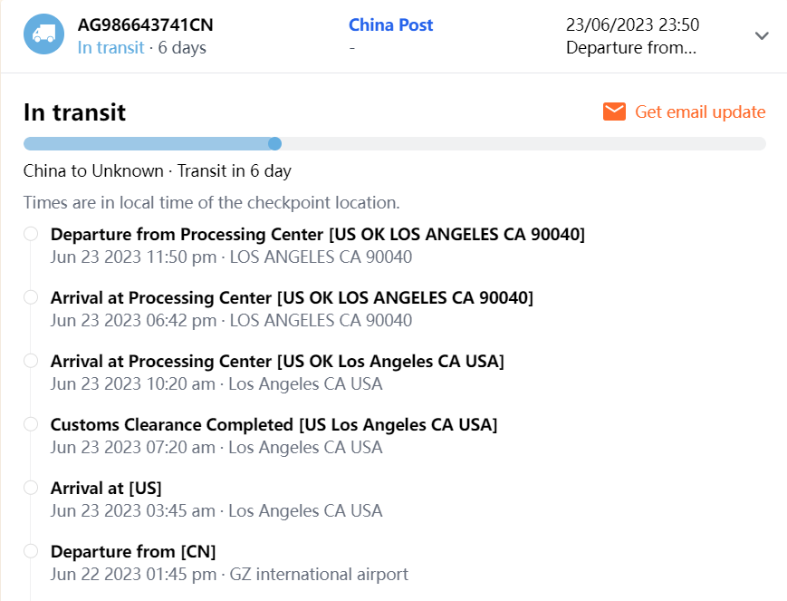Screen dimensions: 787x601
Task: Click the In transit section heading
Action: click(74, 112)
